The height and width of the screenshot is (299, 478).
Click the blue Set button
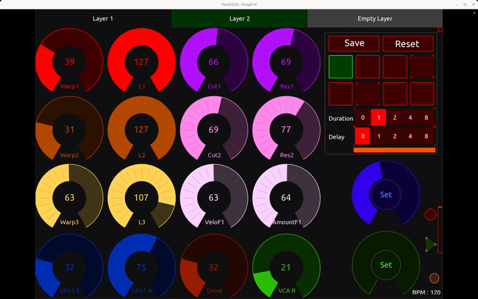tap(386, 195)
